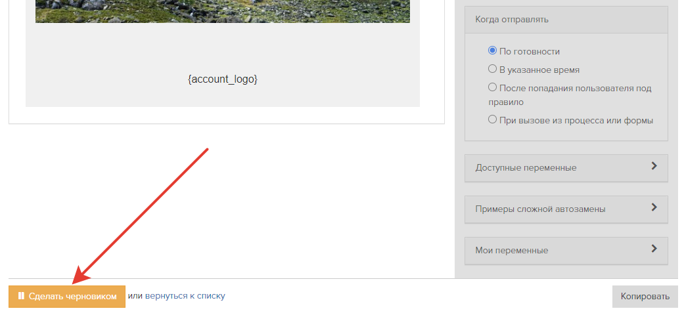Screen dimensions: 684x315
Task: Click chevron arrow beside 'Доступные переменные'
Action: coord(654,166)
